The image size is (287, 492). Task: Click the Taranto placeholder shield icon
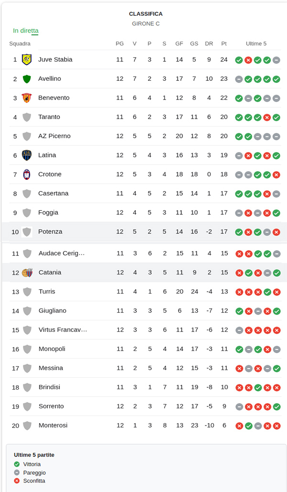point(27,117)
